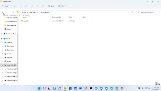Show hidden system tray icons
This screenshot has height=91, width=161.
point(136,88)
